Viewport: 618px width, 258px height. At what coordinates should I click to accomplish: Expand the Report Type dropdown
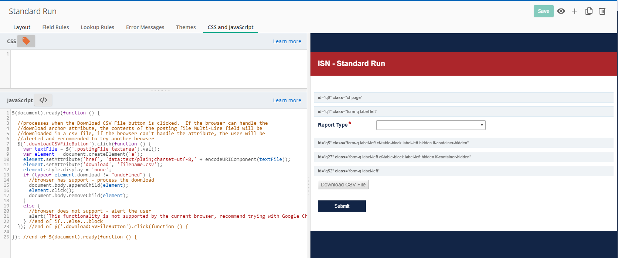click(x=431, y=125)
